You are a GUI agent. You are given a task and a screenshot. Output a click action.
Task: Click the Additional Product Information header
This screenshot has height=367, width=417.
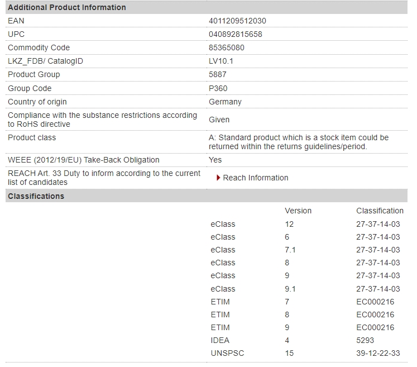point(207,7)
